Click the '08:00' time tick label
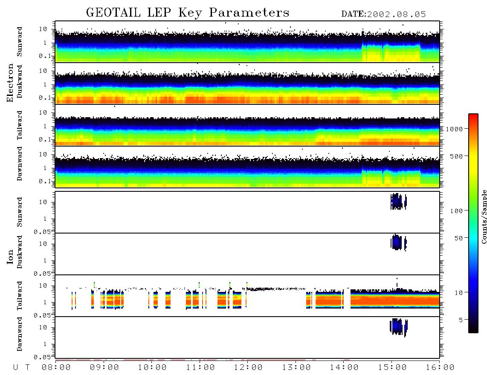The height and width of the screenshot is (375, 487). pyautogui.click(x=56, y=368)
